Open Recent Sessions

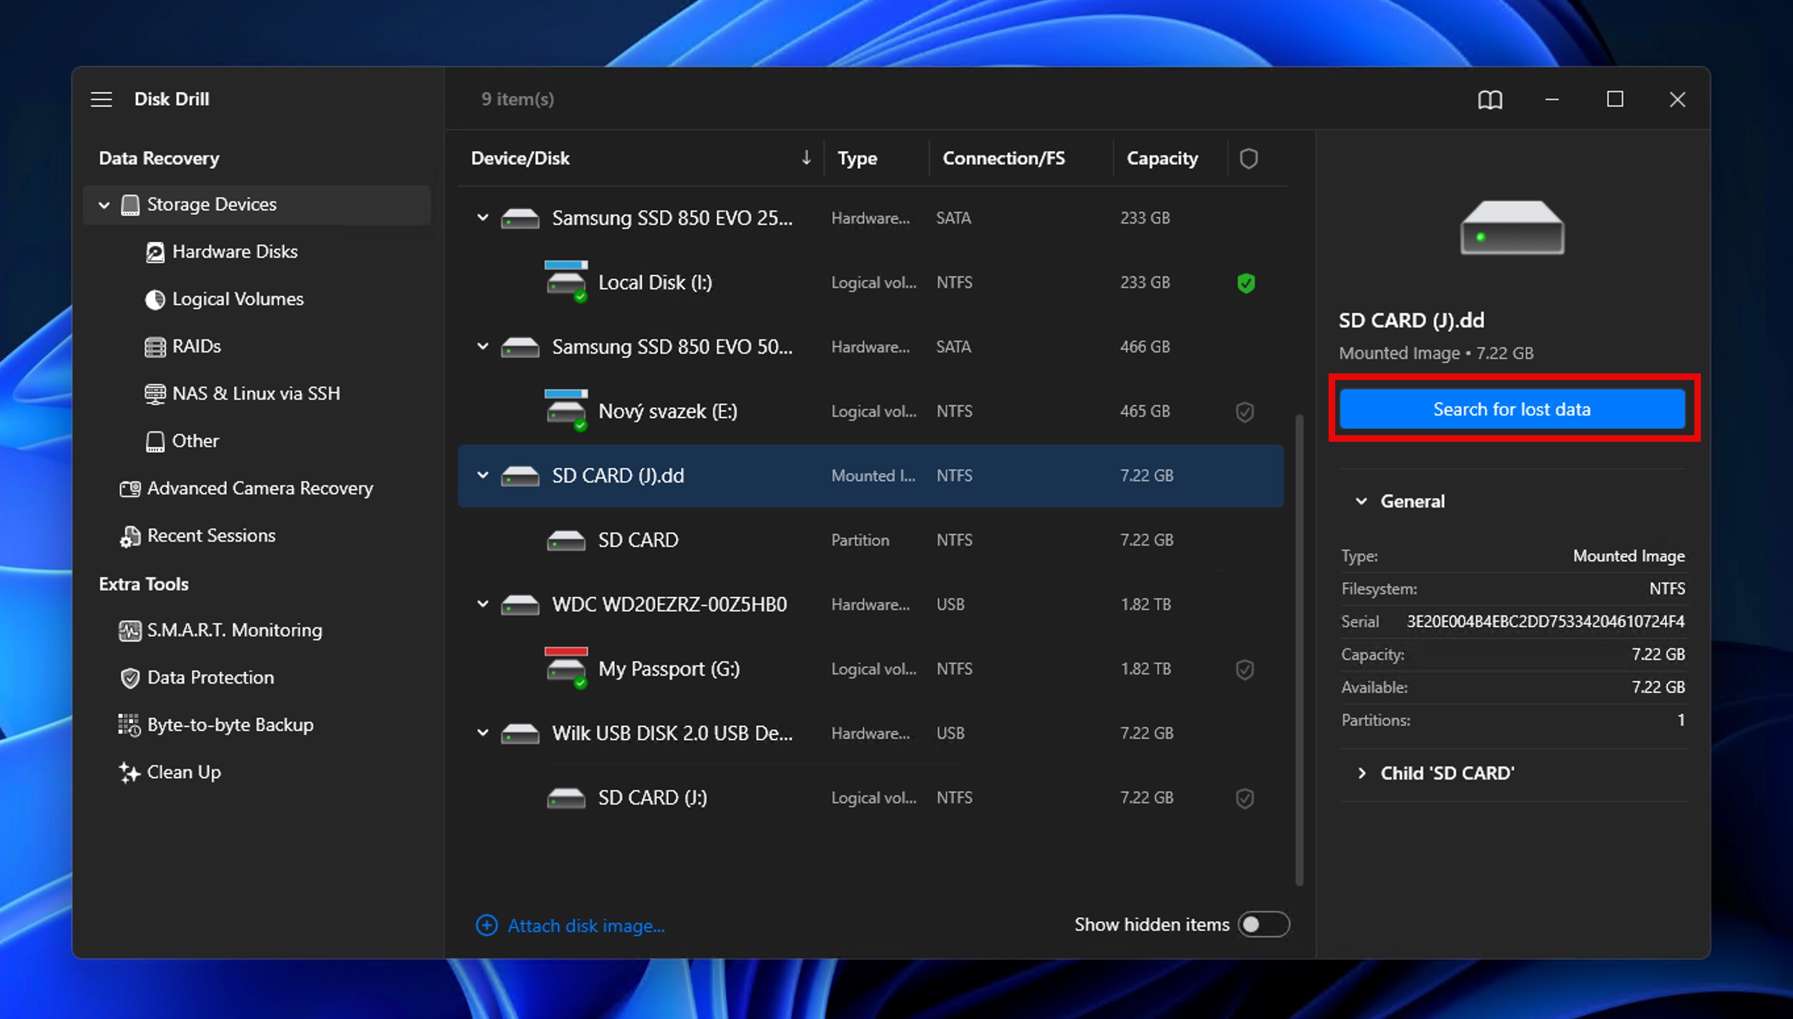(210, 535)
